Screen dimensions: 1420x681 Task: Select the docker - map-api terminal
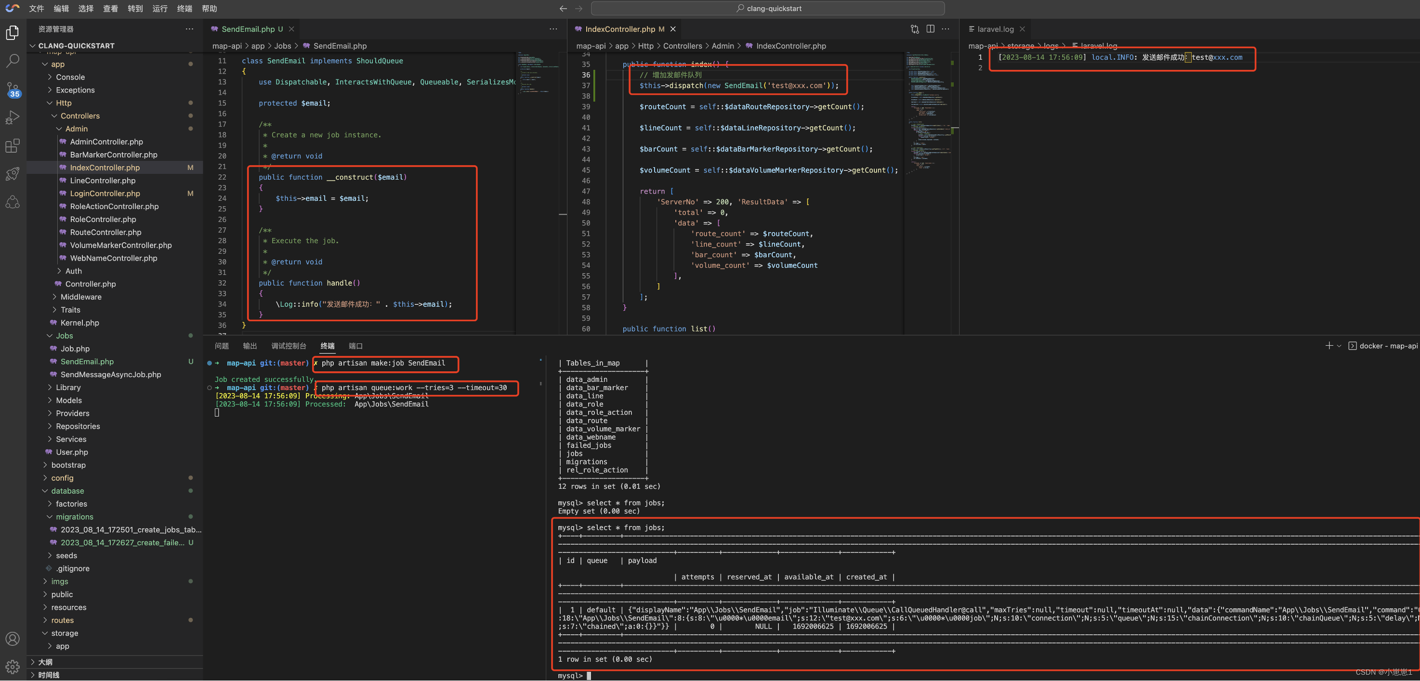(x=1383, y=345)
